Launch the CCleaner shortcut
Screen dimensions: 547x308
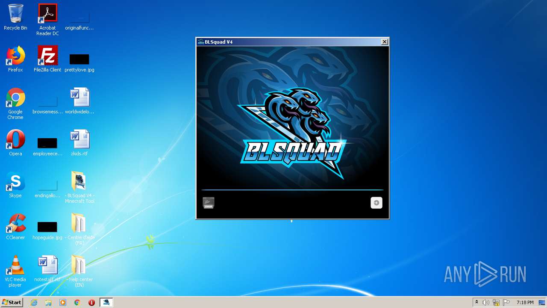click(15, 227)
